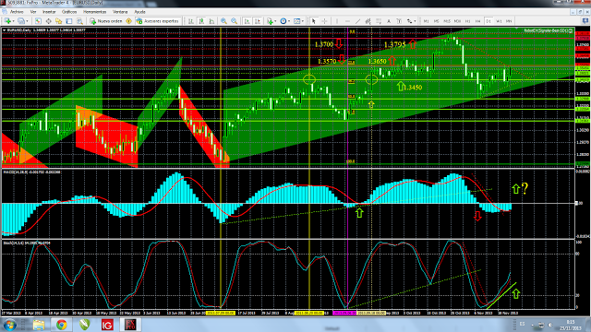This screenshot has width=591, height=332.
Task: Expand the new chart dropdown arrow
Action: (x=14, y=21)
